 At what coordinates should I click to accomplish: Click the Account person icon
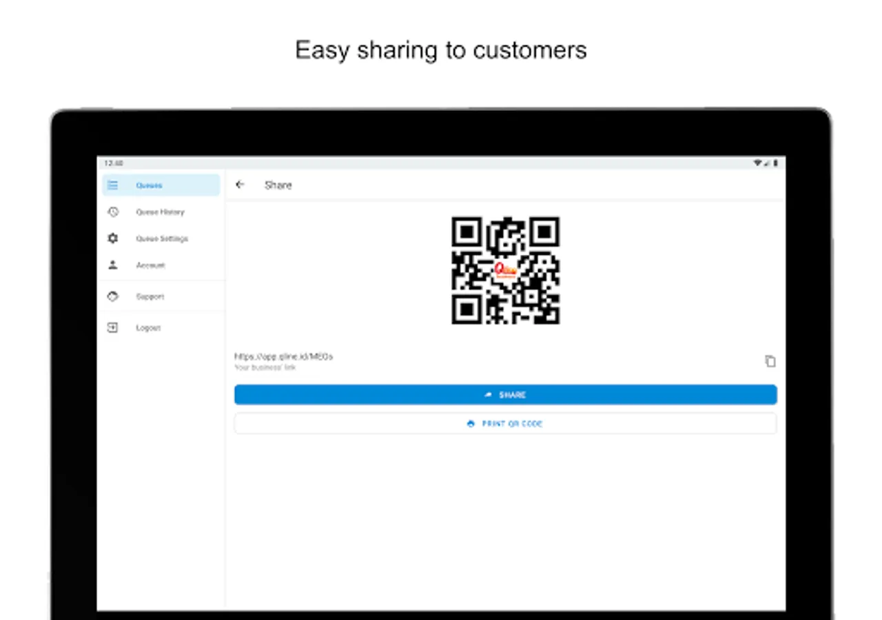(113, 265)
